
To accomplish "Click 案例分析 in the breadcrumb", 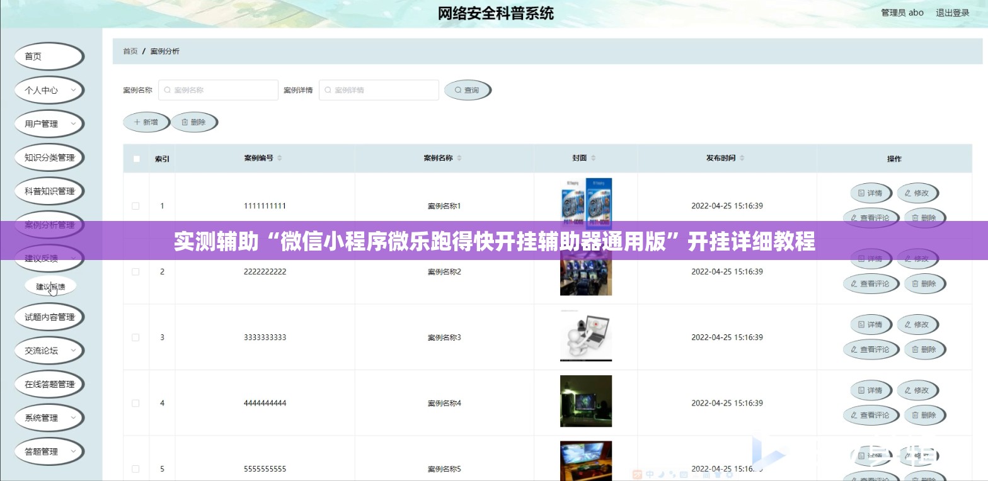I will tap(165, 52).
